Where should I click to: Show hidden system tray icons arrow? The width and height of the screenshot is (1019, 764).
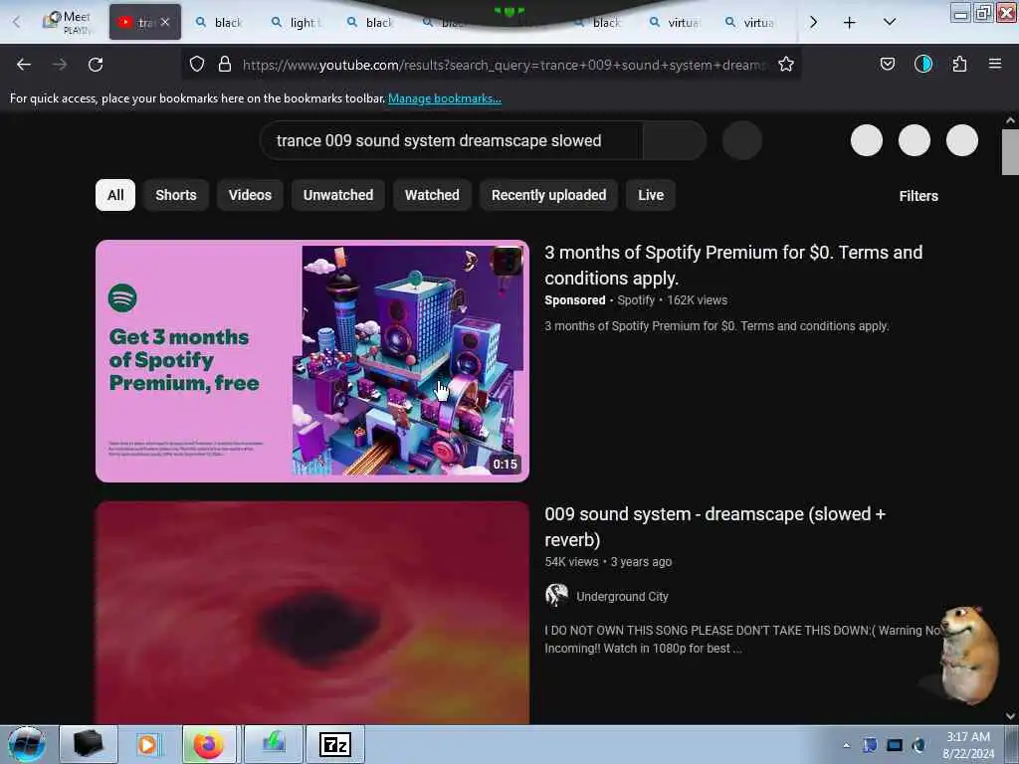pos(846,745)
